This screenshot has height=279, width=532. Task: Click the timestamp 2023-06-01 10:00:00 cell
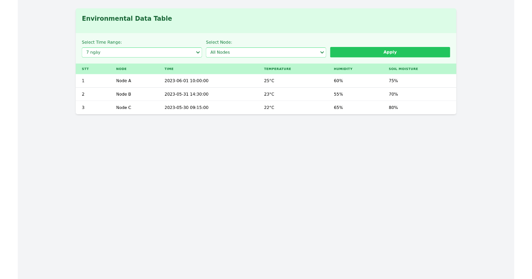[x=186, y=81]
